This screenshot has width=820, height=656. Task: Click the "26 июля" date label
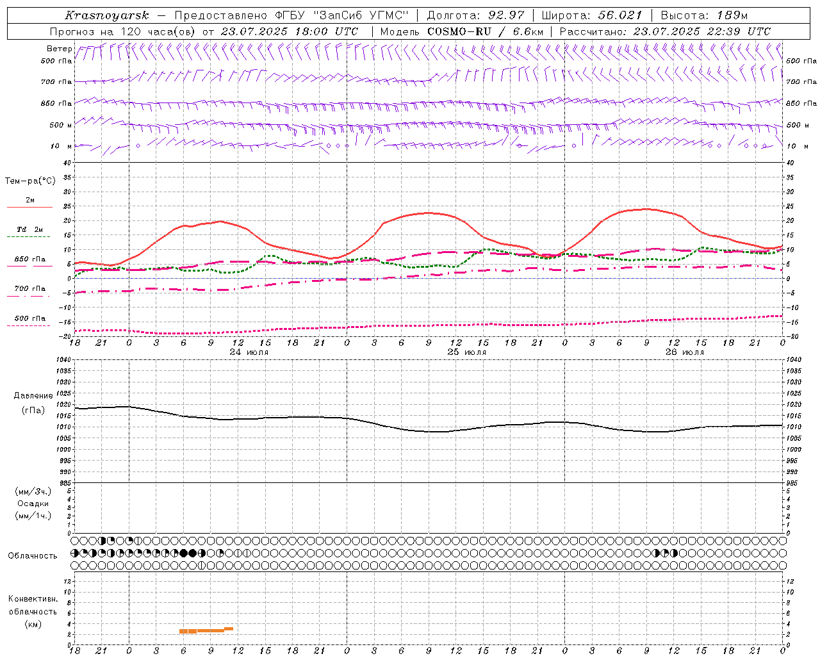click(x=684, y=352)
